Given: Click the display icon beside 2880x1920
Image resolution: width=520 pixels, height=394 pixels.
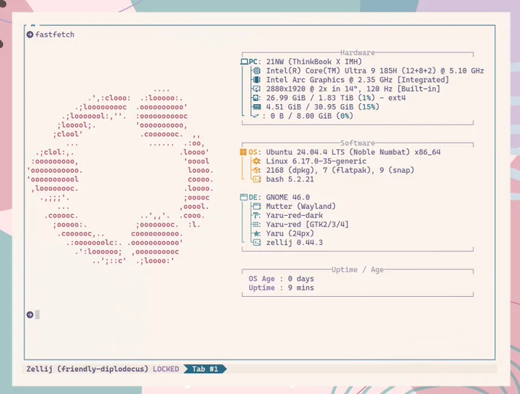Looking at the screenshot, I should (256, 89).
